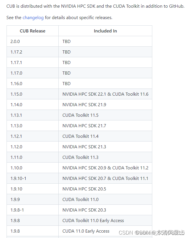Viewport: 189px width, 238px height.
Task: Select the "NVIDIA HPC SDK 21.7" cell
Action: (105, 126)
